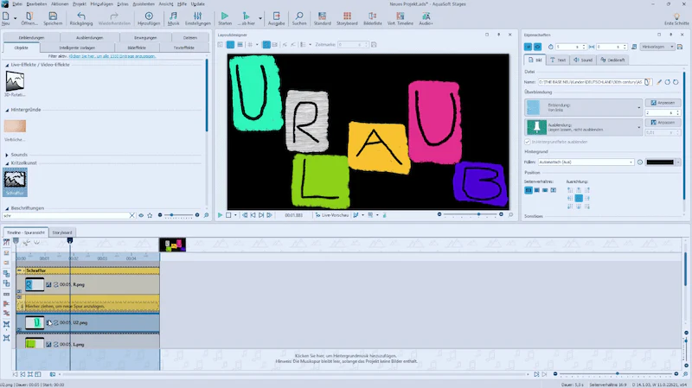Open the Projekt menu
The image size is (692, 388).
tap(79, 4)
